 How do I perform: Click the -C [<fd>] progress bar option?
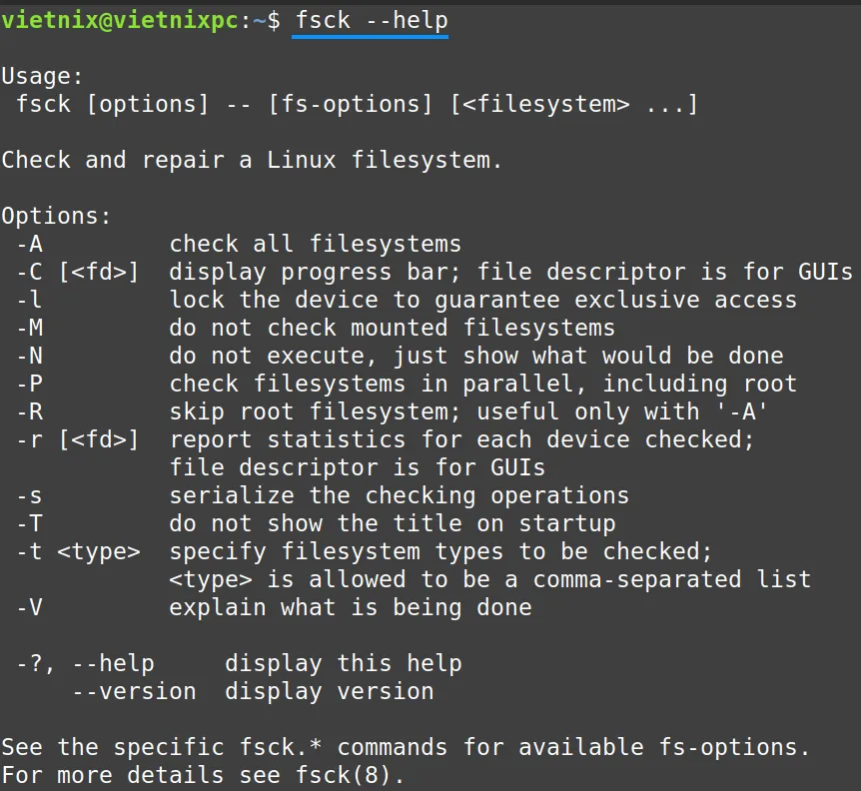(x=434, y=272)
